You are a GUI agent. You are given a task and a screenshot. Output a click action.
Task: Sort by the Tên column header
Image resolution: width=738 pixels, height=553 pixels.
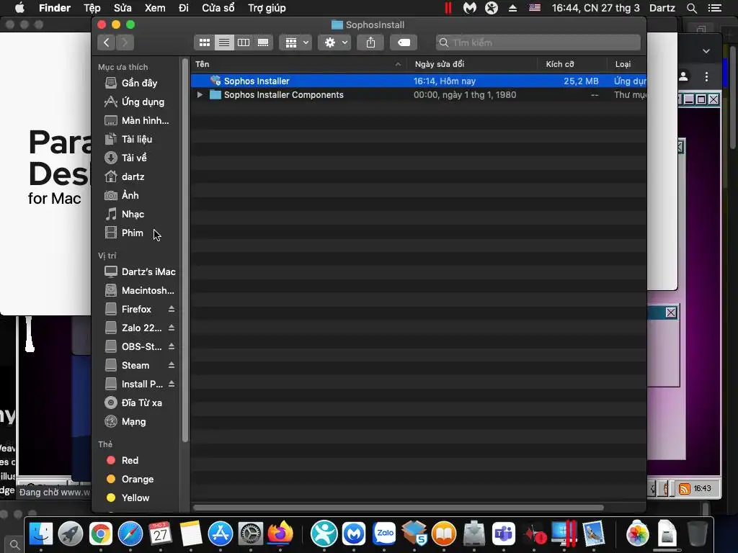pyautogui.click(x=298, y=64)
